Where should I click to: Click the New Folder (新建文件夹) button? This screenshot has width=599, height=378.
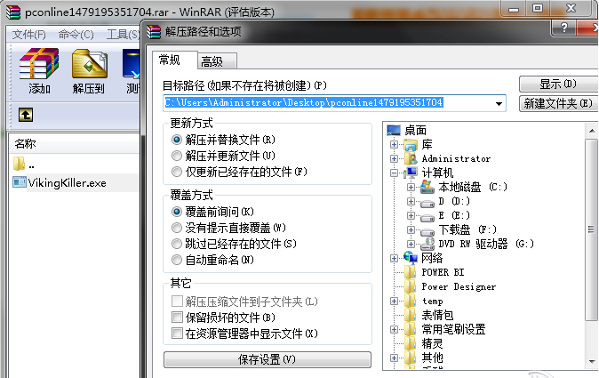557,104
